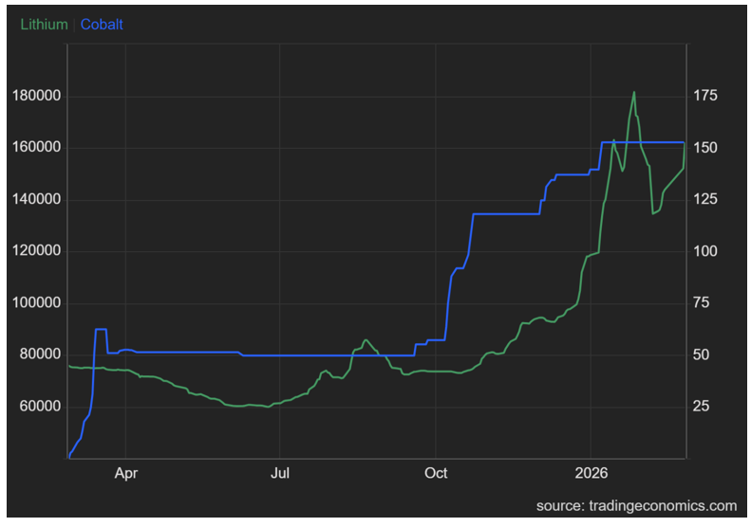This screenshot has height=527, width=751.
Task: Click the 2026 label on the x-axis
Action: (x=591, y=473)
